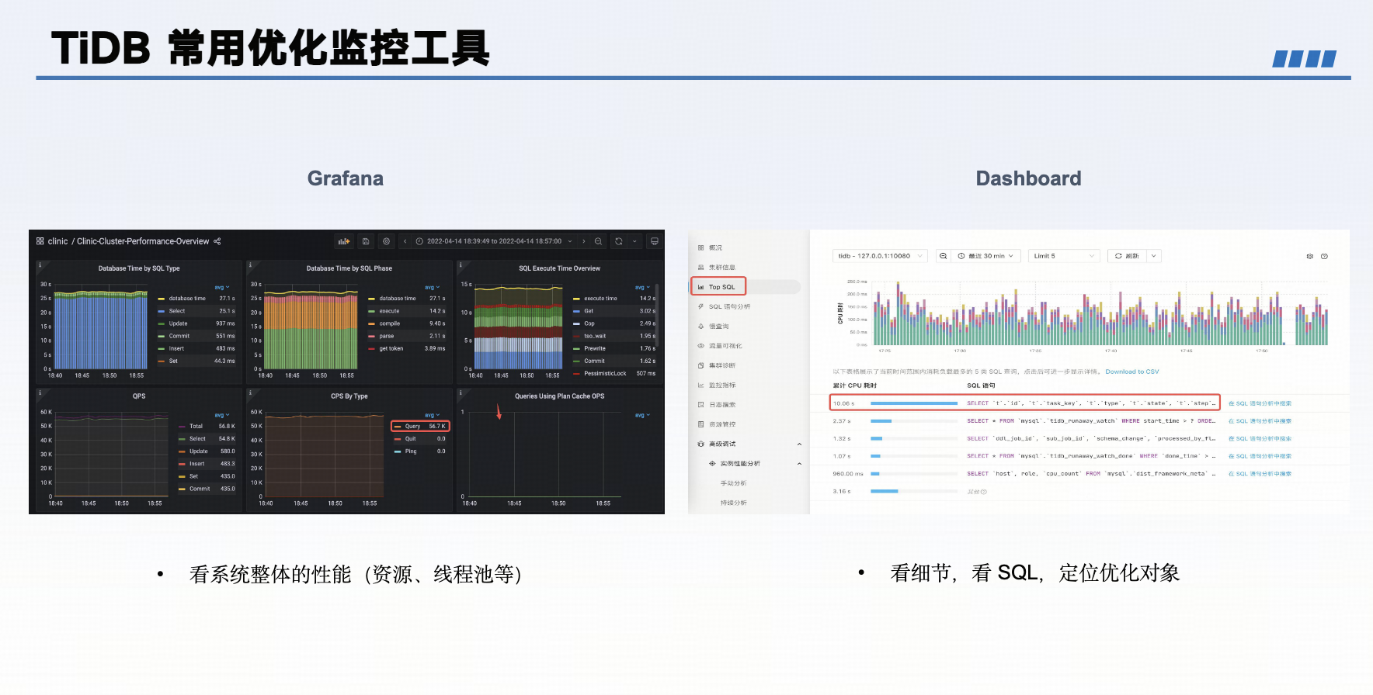Click the SQL 语句分析 search link in the 10.06 s row

pyautogui.click(x=1260, y=403)
